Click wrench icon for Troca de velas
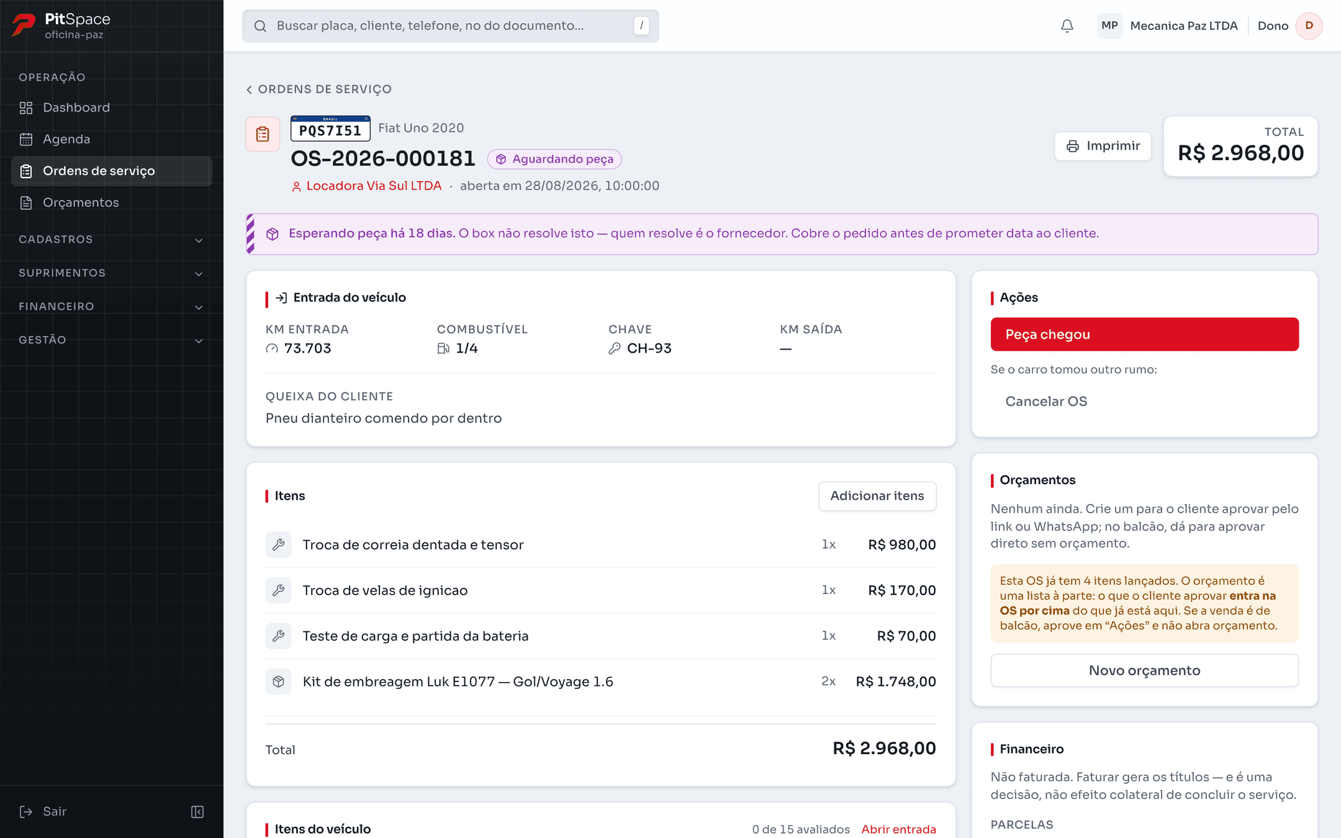 point(279,590)
